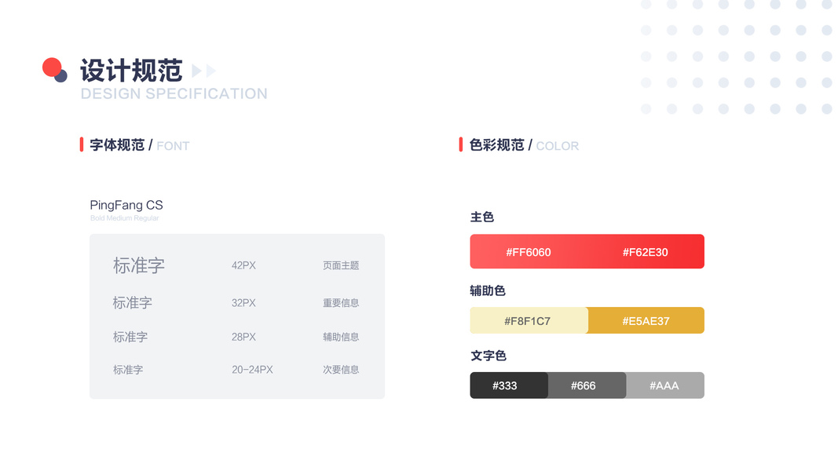Click the 页面主题 label
This screenshot has height=471, width=838.
pos(341,265)
